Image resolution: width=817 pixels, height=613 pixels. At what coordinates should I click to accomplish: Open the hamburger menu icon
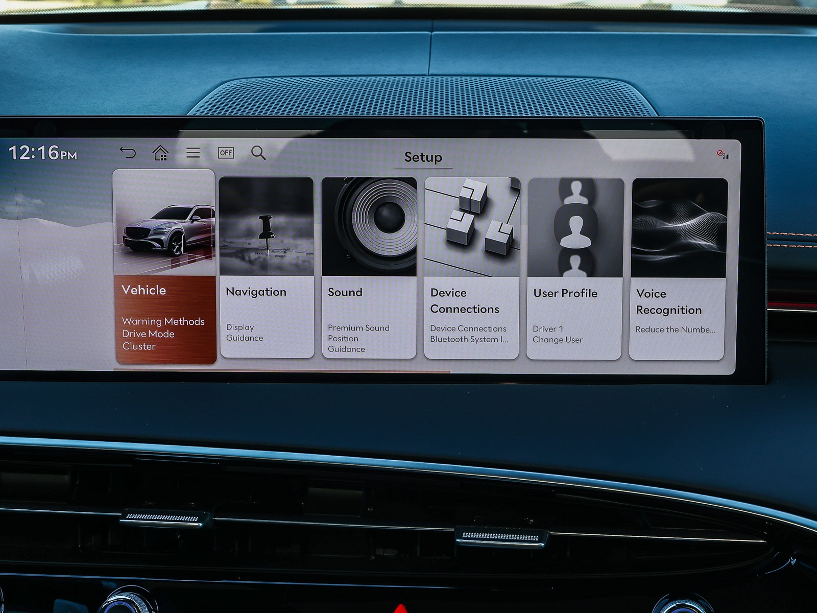193,152
